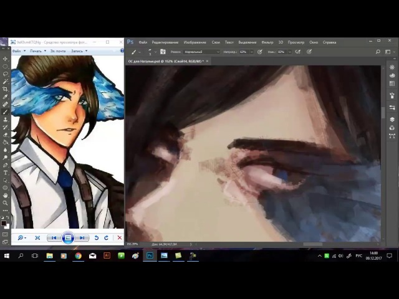Select the Brush tool in toolbar
The width and height of the screenshot is (399, 299).
(5, 112)
